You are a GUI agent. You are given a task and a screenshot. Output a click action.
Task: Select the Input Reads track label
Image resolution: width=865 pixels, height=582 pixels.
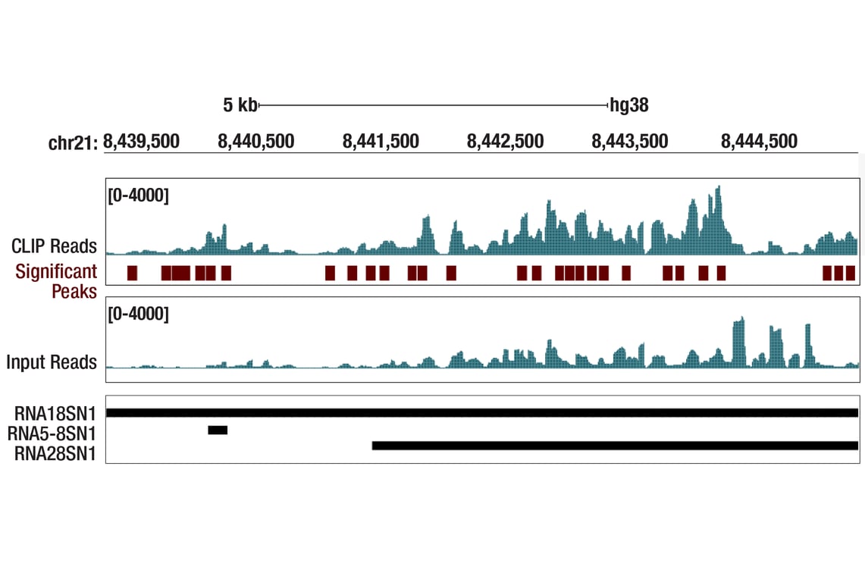[x=52, y=362]
